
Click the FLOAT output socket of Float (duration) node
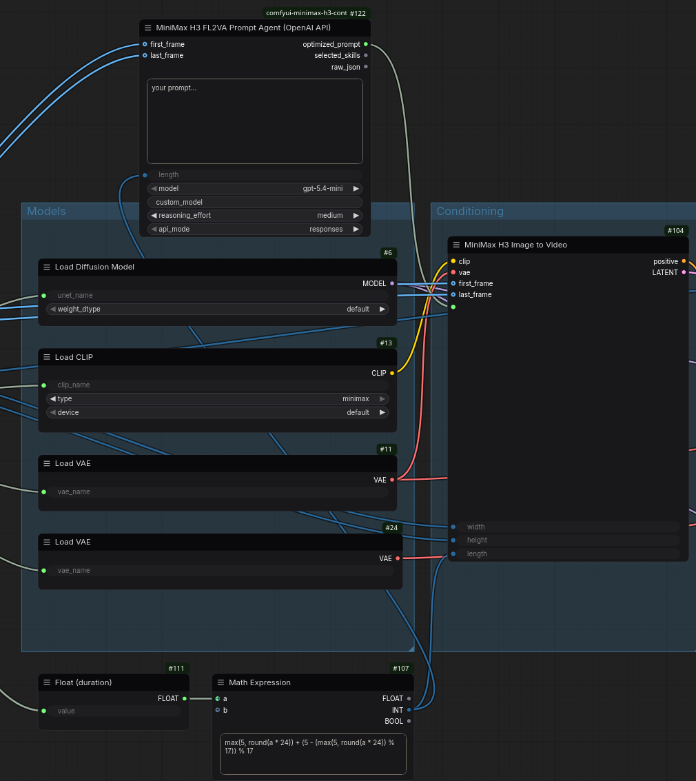(x=185, y=698)
